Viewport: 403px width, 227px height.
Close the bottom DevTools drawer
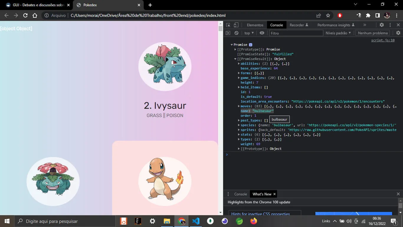click(x=398, y=194)
